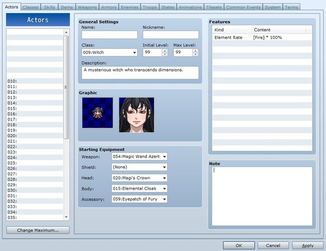Select the witch face portrait graphic
The image size is (326, 251).
(x=137, y=115)
